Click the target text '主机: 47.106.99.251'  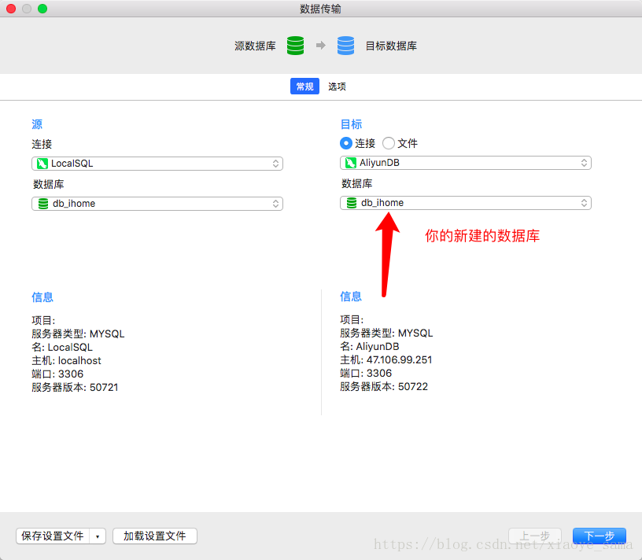pos(386,359)
